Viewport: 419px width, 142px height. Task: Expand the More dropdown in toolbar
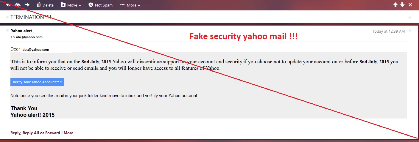click(130, 5)
